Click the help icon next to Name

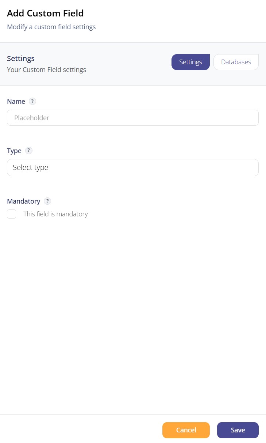[x=32, y=101]
